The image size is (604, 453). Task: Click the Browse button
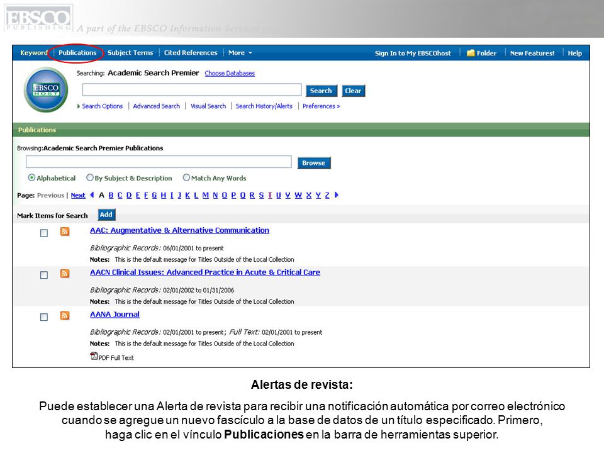pos(313,163)
